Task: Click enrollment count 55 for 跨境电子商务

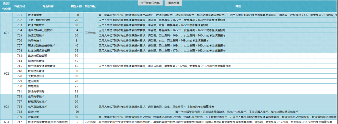Action: [x=77, y=91]
